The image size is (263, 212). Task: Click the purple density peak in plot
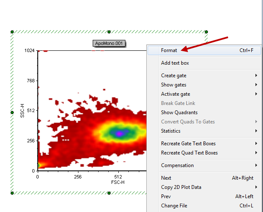tap(120, 133)
